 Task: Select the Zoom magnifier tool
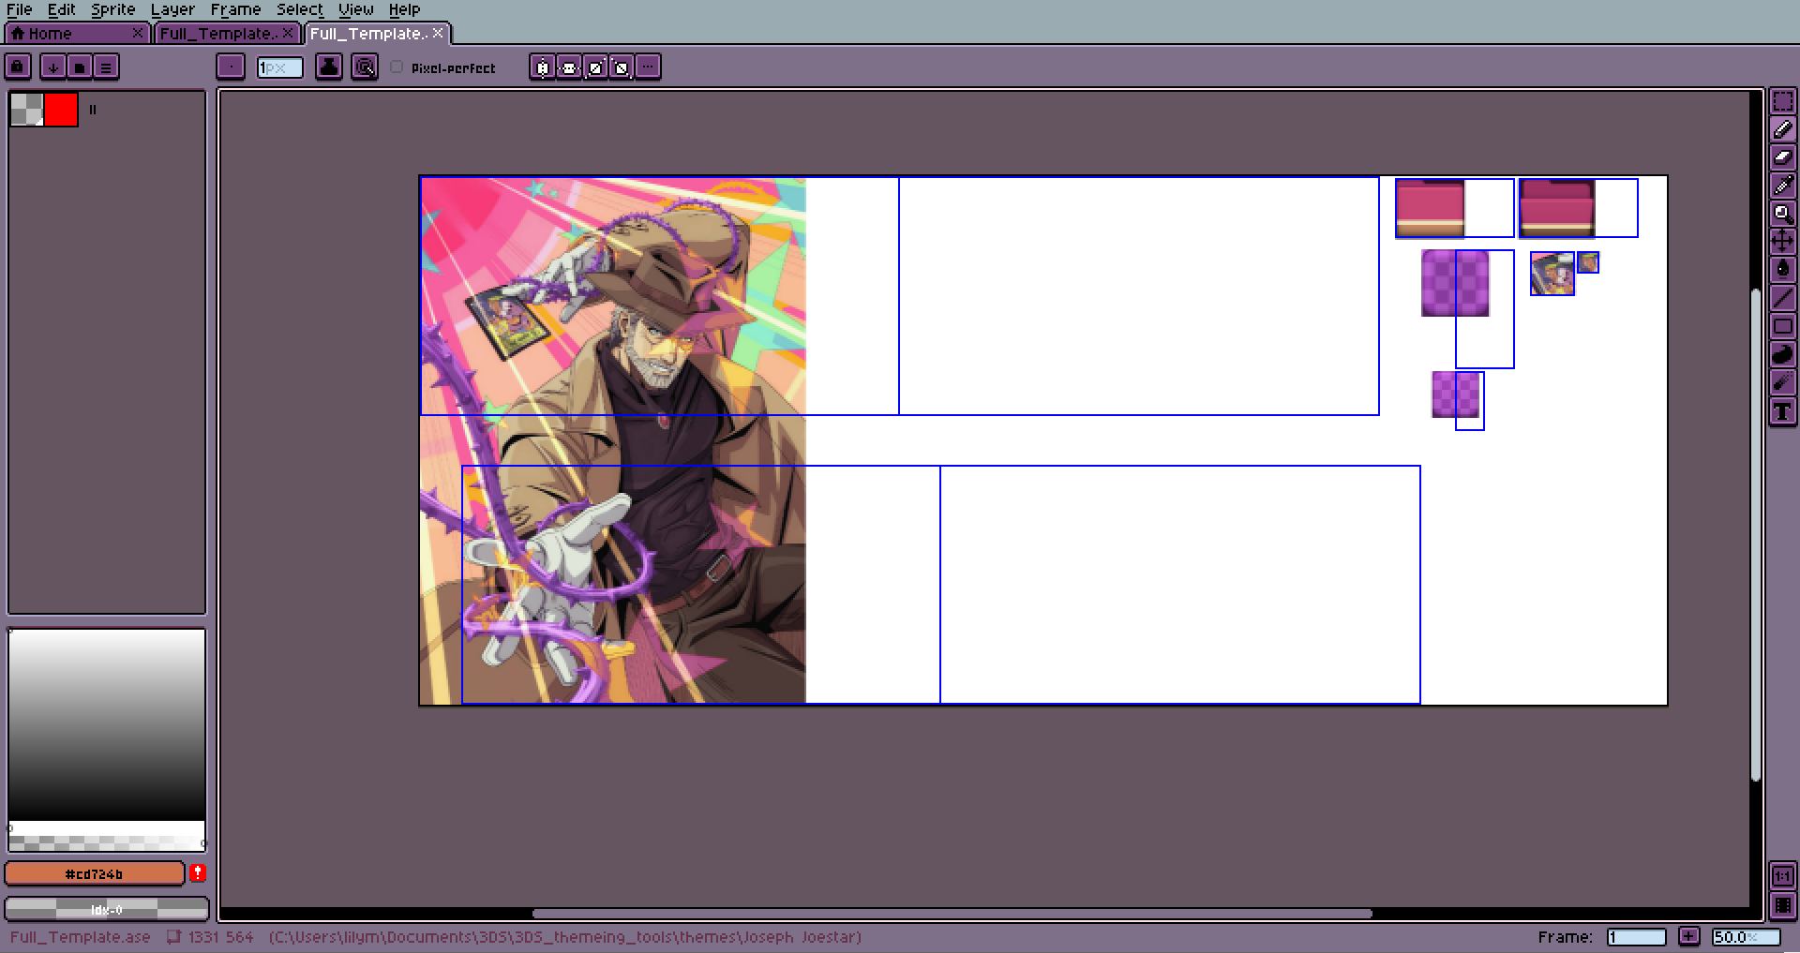coord(1782,214)
